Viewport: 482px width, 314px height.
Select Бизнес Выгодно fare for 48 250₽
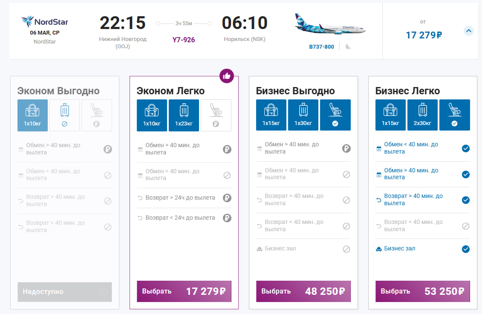303,291
